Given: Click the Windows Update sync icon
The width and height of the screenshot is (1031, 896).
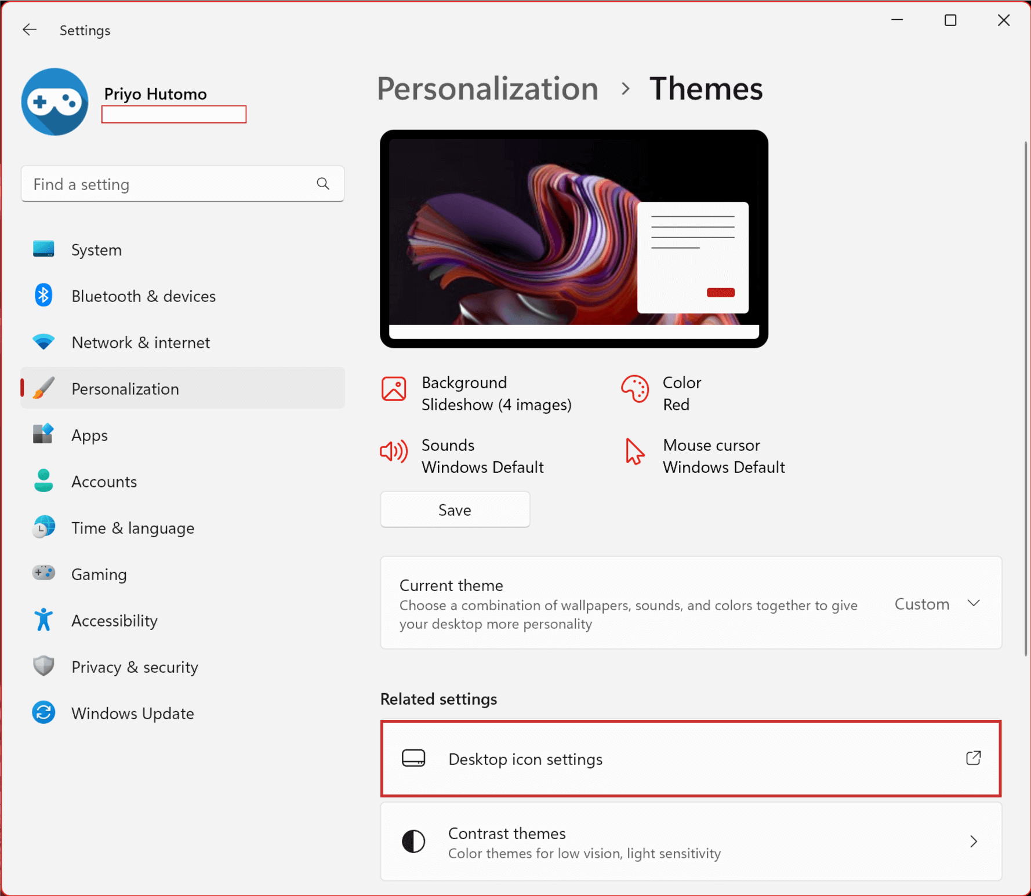Looking at the screenshot, I should coord(43,713).
